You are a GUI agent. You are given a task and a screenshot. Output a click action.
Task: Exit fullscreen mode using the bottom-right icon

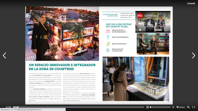(194, 107)
